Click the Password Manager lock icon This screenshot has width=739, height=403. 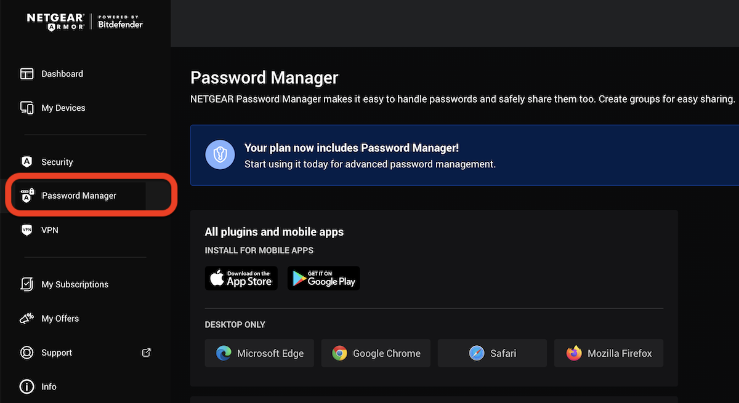coord(27,196)
